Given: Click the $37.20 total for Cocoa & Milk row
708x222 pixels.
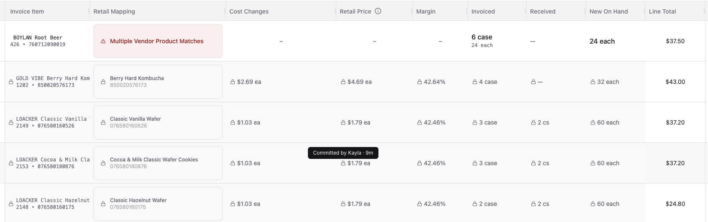Looking at the screenshot, I should (x=675, y=163).
